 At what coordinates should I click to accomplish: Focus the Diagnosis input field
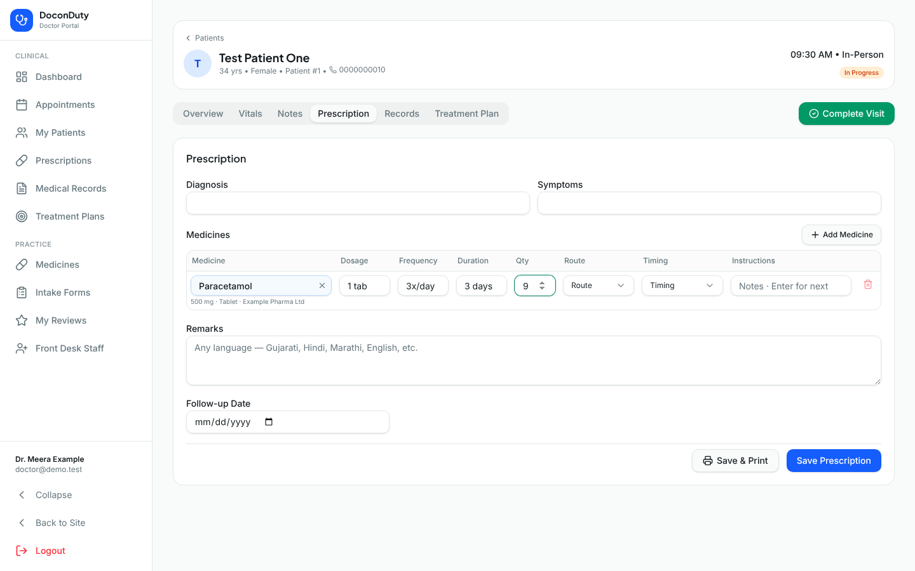358,203
